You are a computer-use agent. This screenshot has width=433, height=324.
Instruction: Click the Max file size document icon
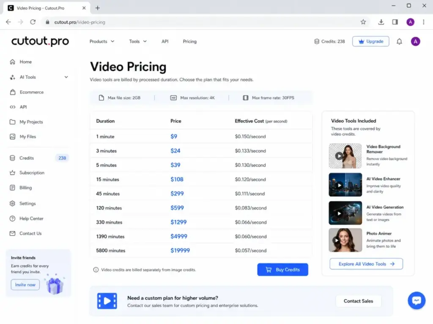(x=101, y=98)
